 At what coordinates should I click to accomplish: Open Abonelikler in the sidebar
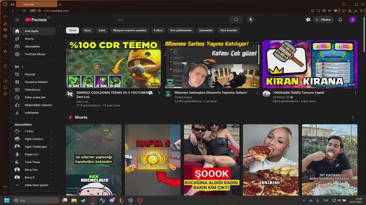tap(34, 46)
